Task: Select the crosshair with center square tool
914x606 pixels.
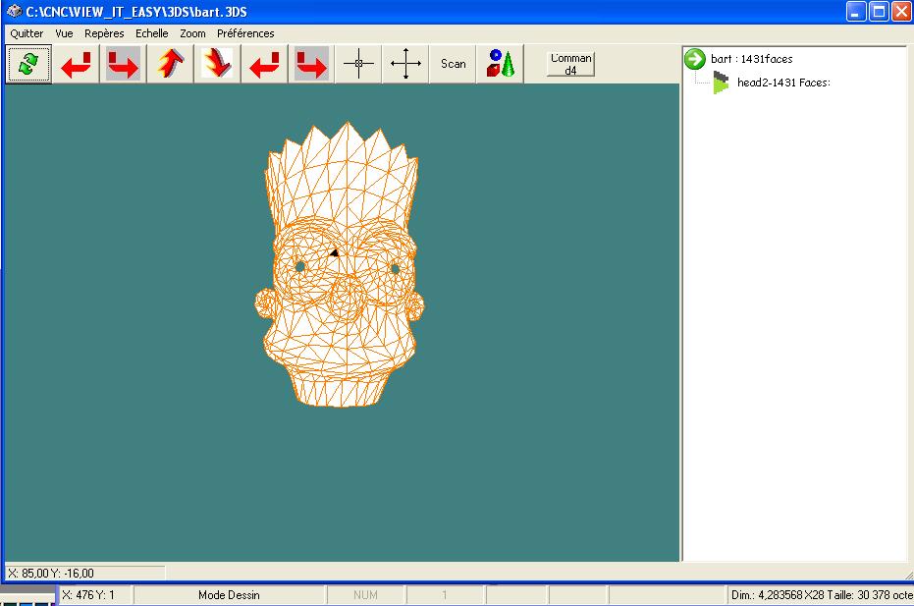Action: point(358,64)
